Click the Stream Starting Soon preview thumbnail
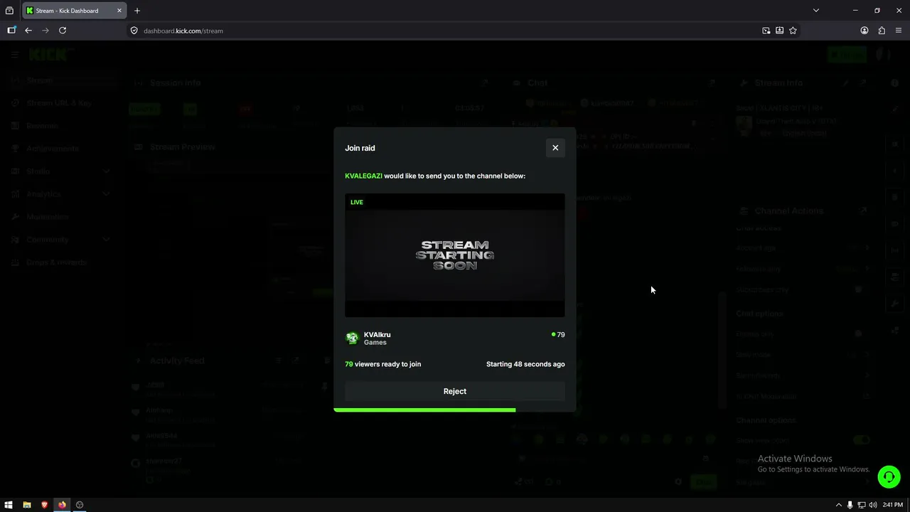Screen dimensions: 910x512 point(455,255)
